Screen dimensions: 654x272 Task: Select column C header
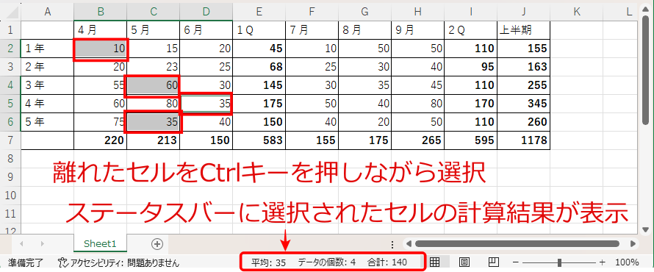pyautogui.click(x=154, y=12)
